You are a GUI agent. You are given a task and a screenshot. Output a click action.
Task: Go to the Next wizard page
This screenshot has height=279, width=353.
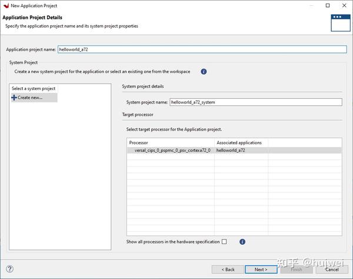pos(261,270)
